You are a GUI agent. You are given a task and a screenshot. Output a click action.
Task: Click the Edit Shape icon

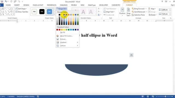pos(17,9)
